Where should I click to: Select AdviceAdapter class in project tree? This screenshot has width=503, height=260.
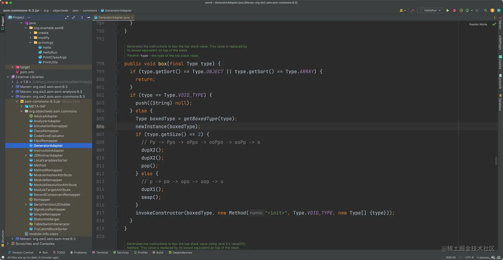pyautogui.click(x=46, y=116)
